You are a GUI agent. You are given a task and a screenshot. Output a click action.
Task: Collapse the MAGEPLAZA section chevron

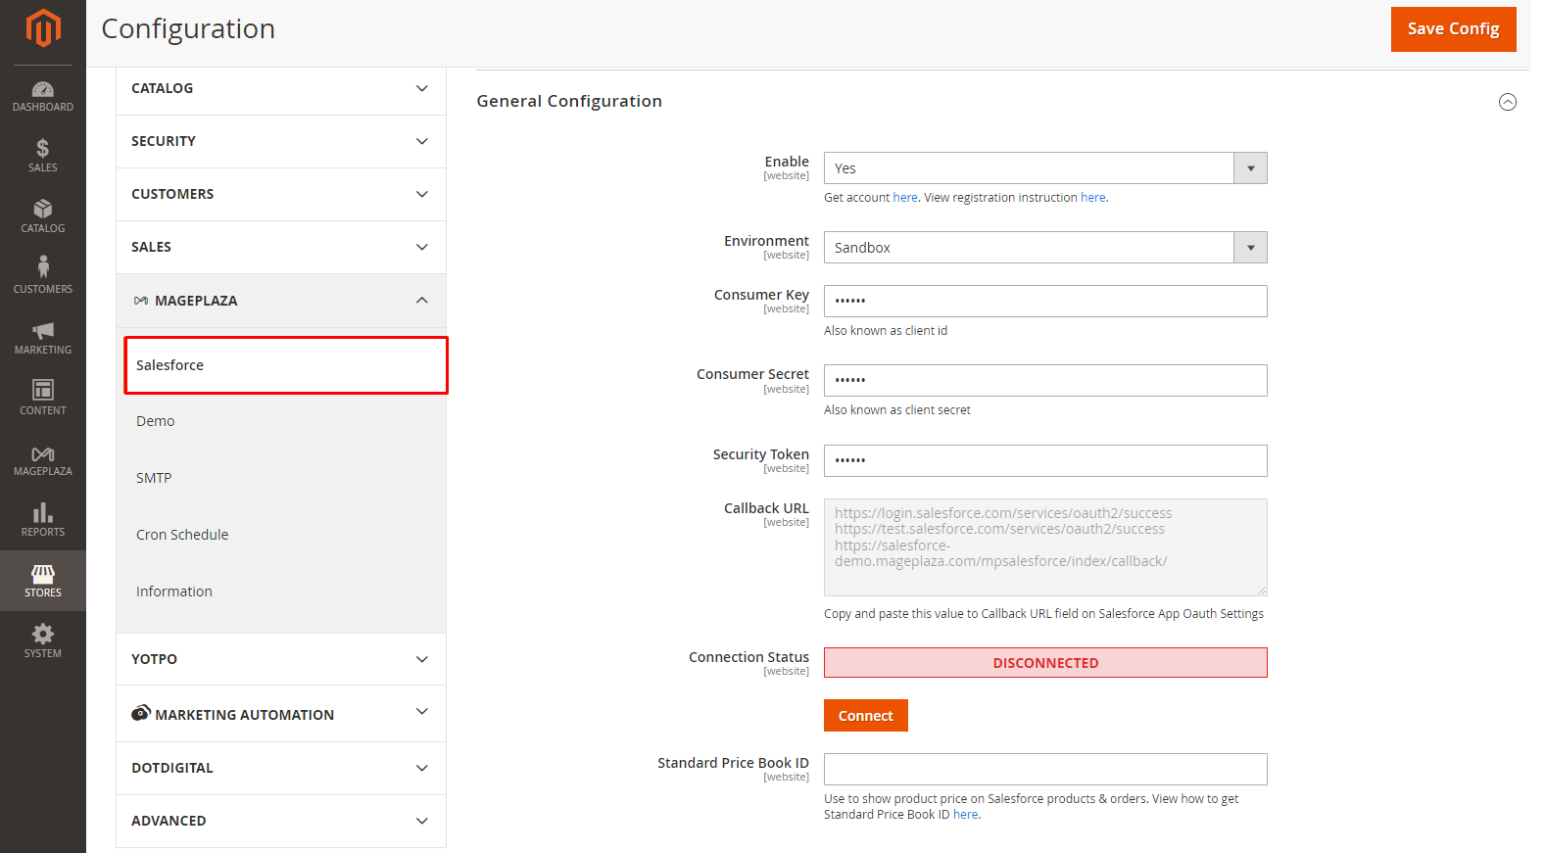pos(422,300)
